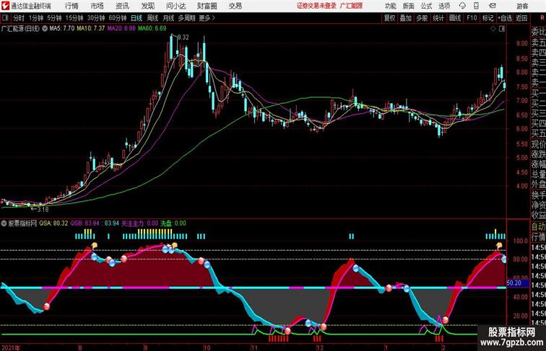The image size is (546, 351).
Task: Click the 画线 draw line button
Action: 455,18
